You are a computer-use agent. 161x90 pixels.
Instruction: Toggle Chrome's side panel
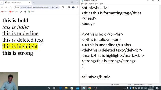coord(69,7)
